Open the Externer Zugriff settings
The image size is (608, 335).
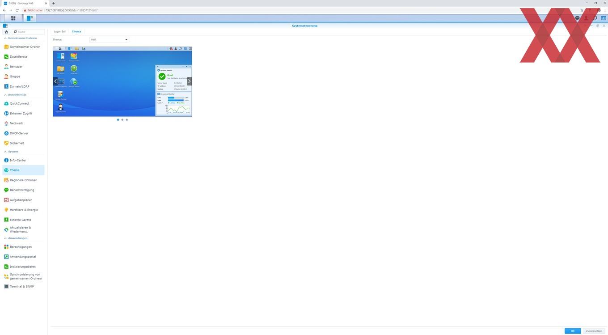(23, 113)
